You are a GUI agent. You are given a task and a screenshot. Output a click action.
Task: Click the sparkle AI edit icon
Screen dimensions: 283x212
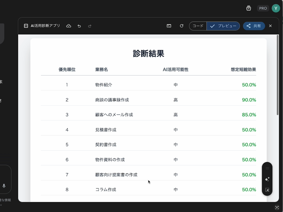(x=267, y=179)
